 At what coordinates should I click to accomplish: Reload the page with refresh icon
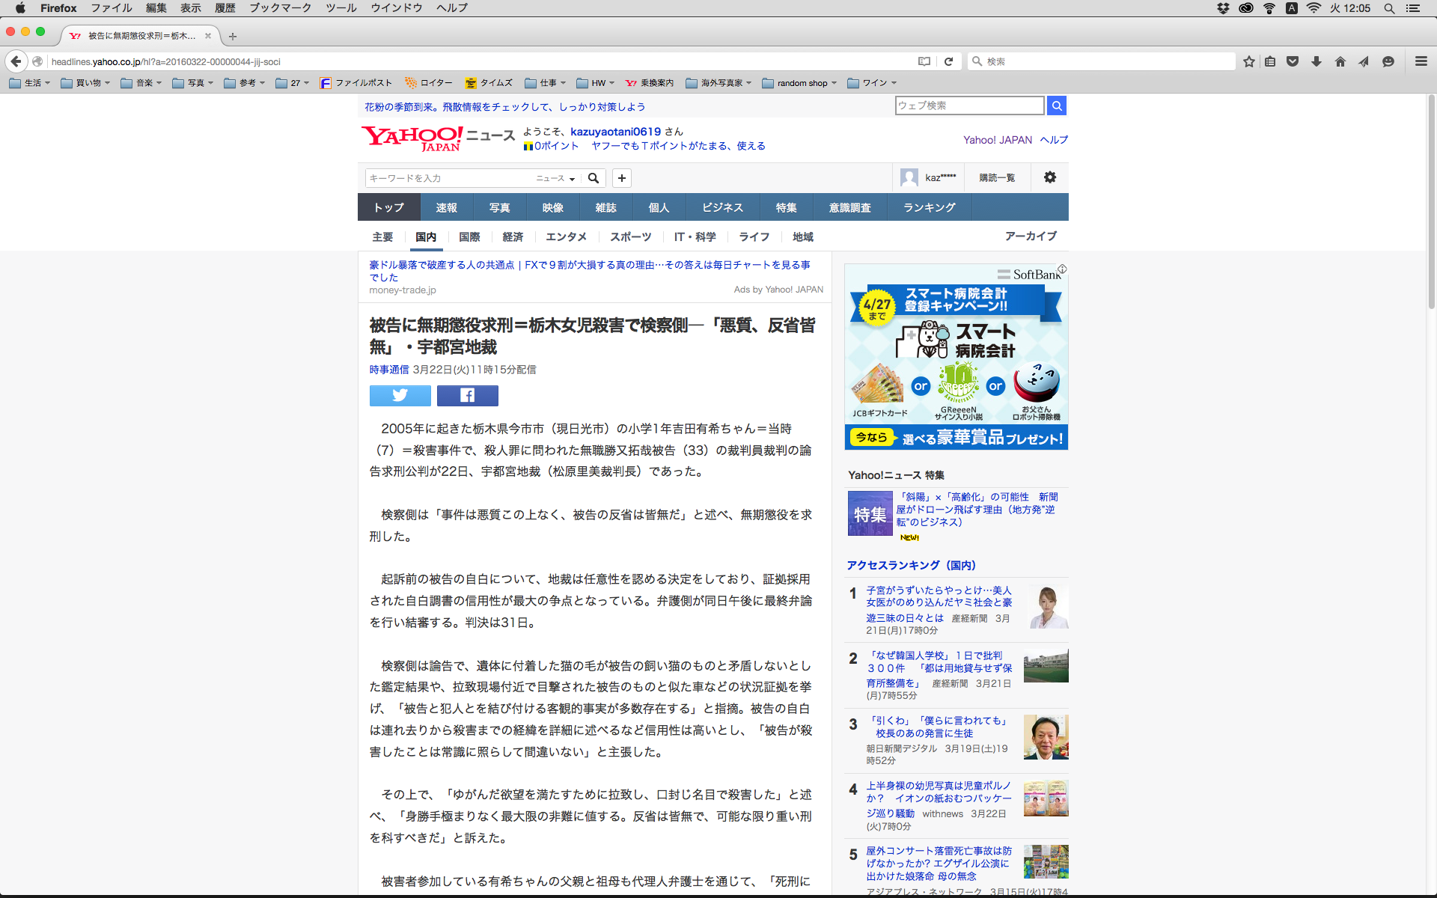[948, 61]
